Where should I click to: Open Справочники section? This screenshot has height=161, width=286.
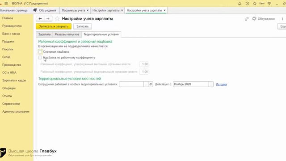click(x=11, y=104)
